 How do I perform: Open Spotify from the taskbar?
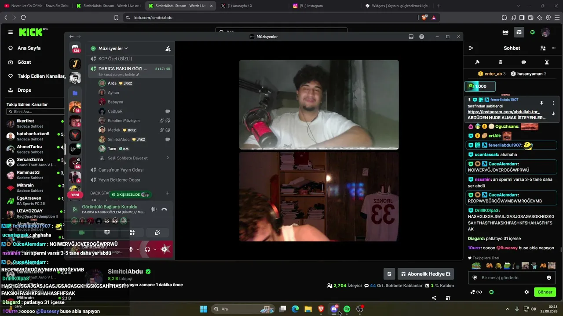[x=347, y=309]
